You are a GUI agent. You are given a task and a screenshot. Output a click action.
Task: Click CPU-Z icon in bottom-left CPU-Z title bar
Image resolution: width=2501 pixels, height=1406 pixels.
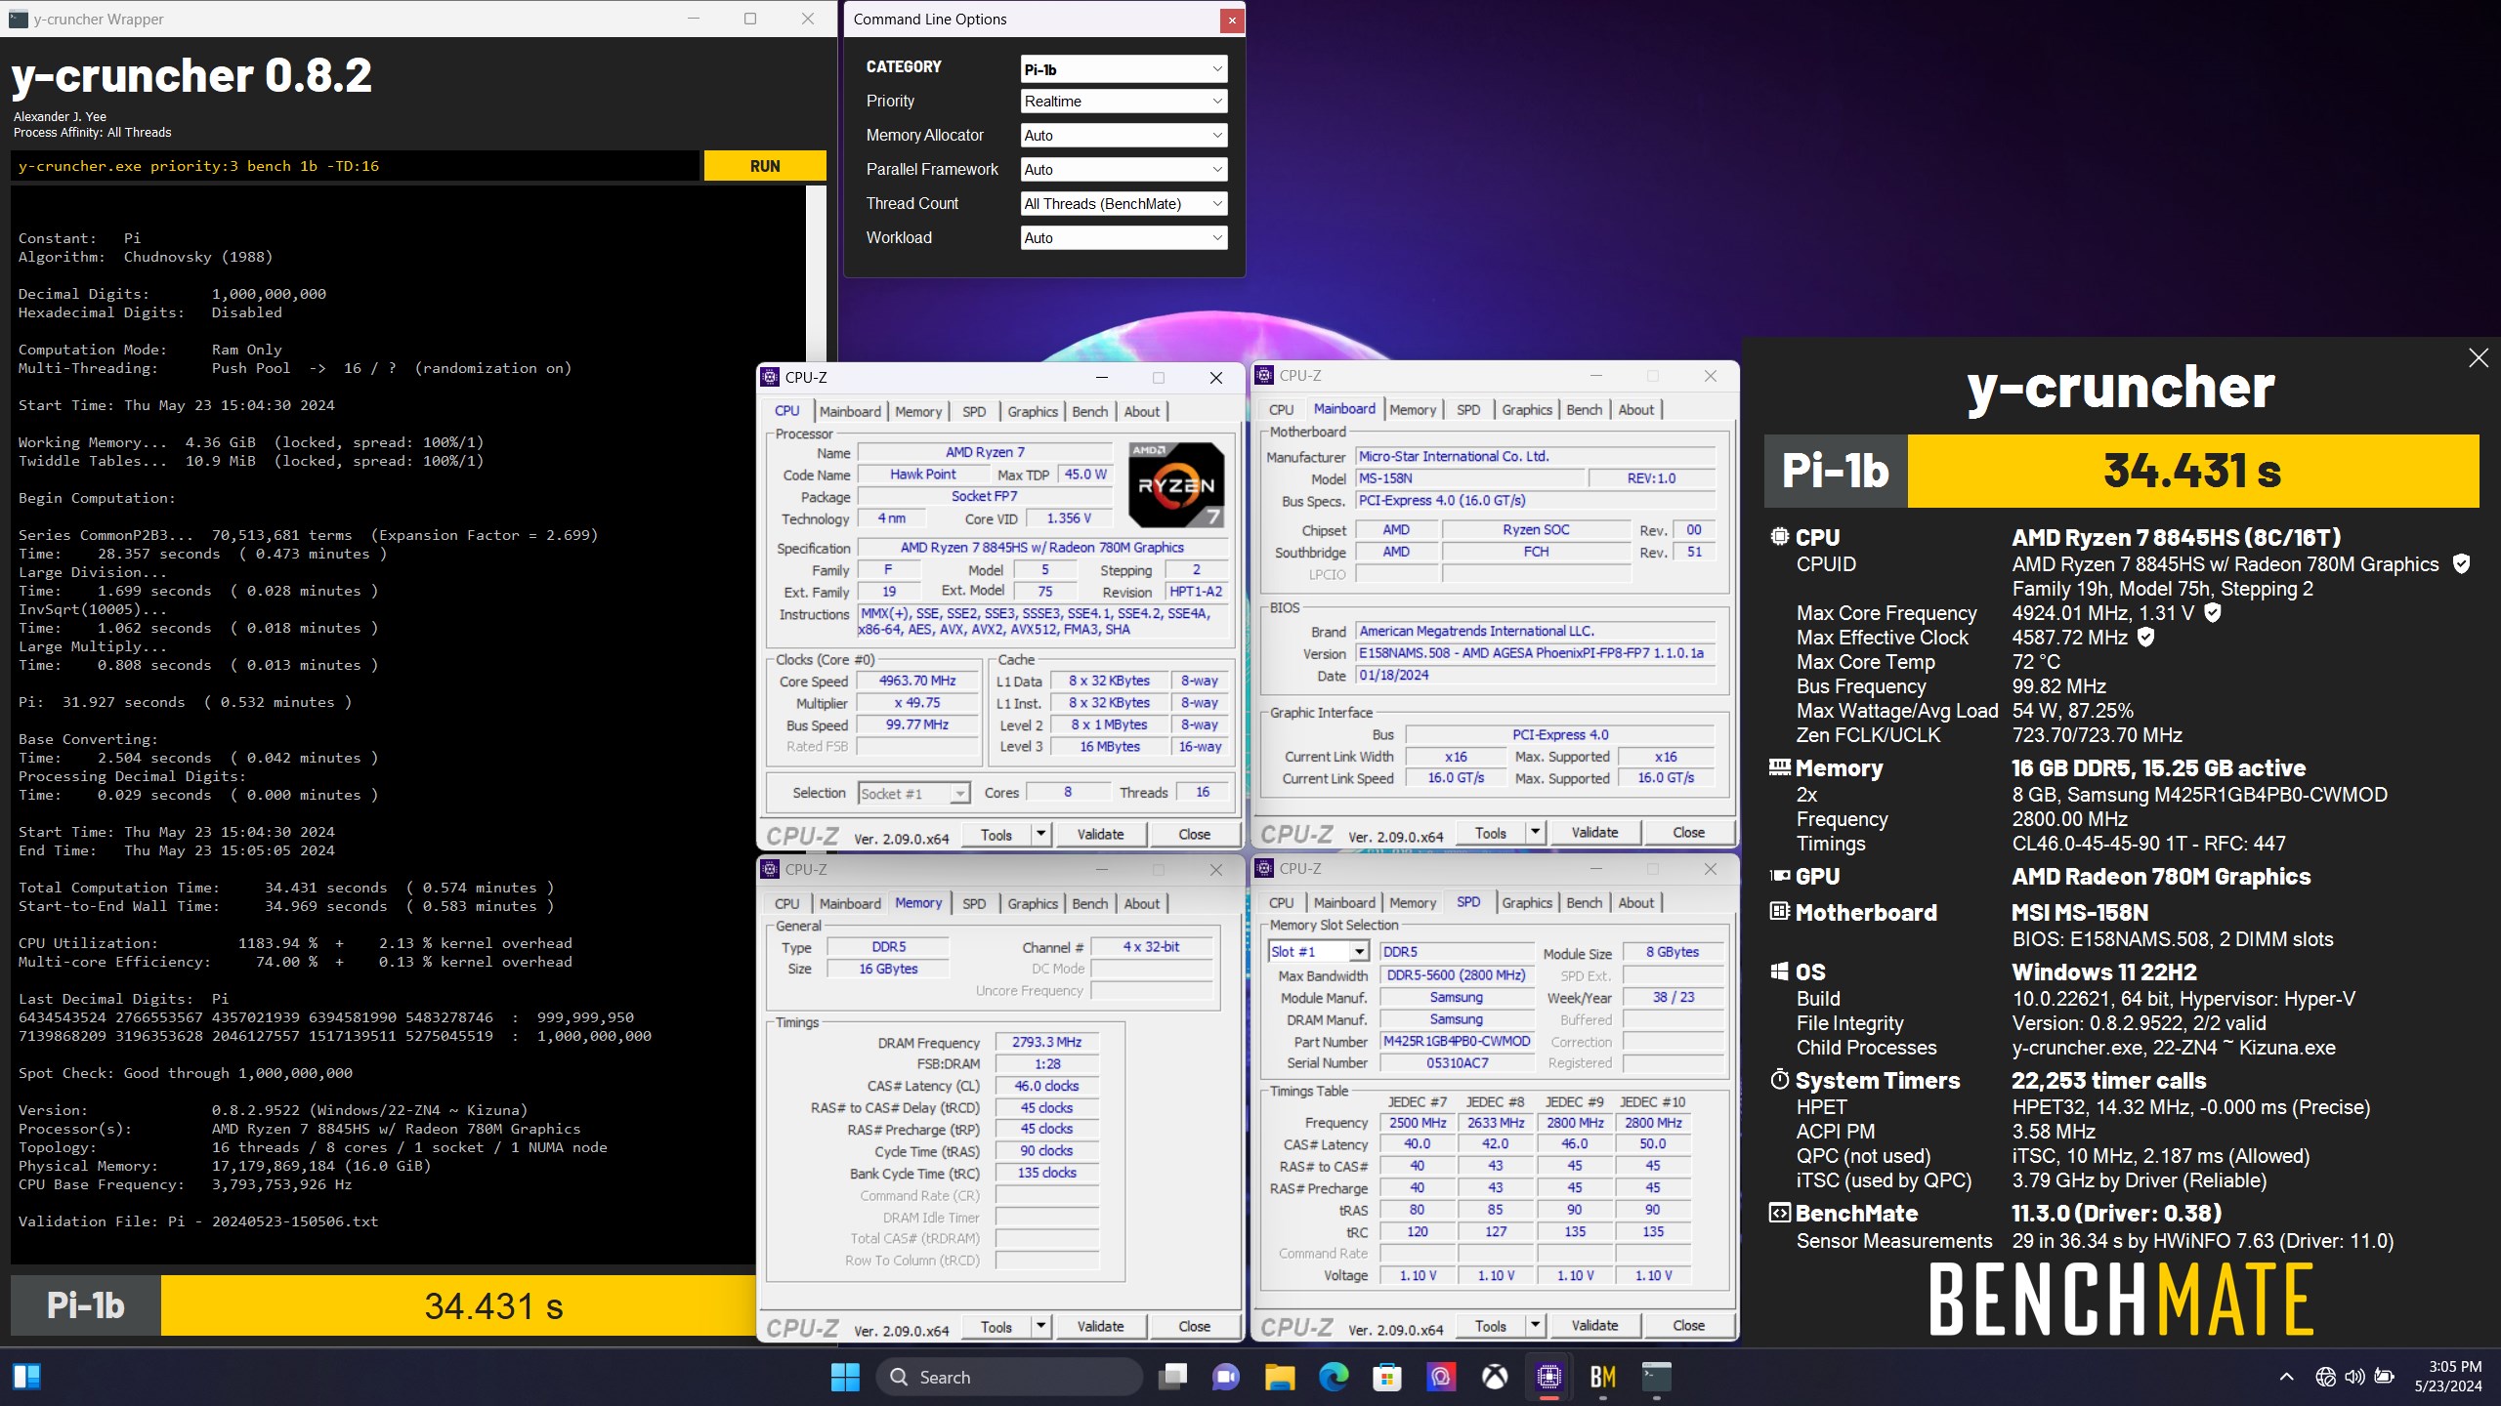click(x=770, y=870)
